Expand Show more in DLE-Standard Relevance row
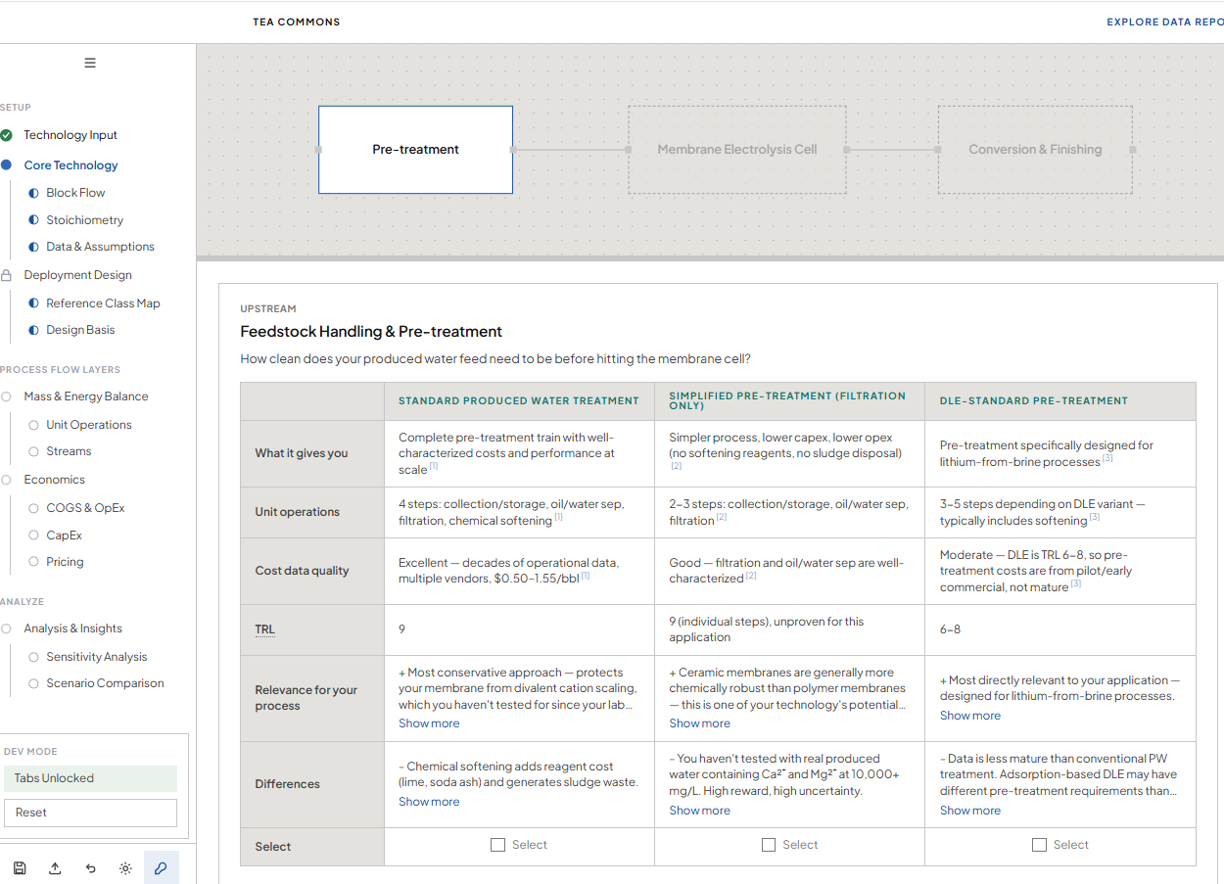 tap(969, 716)
